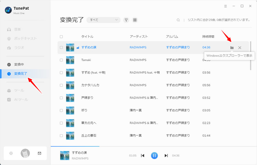Open settings gear at sidebar bottom
Image resolution: width=257 pixels, height=165 pixels.
11,153
